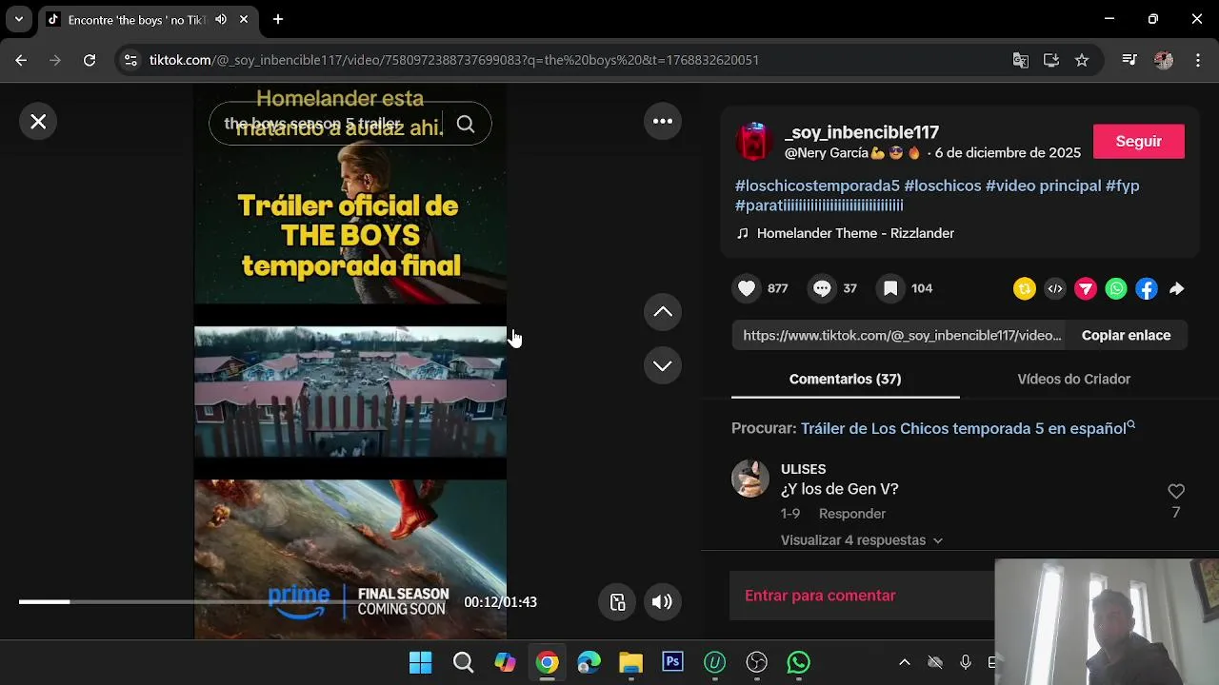Like the ULISES comment with its heart
This screenshot has height=685, width=1219.
click(x=1176, y=491)
